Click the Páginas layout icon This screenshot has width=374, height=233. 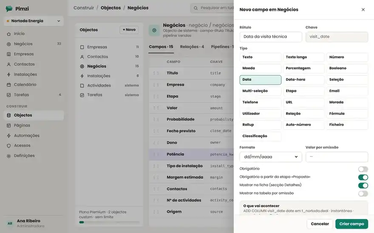[9, 125]
